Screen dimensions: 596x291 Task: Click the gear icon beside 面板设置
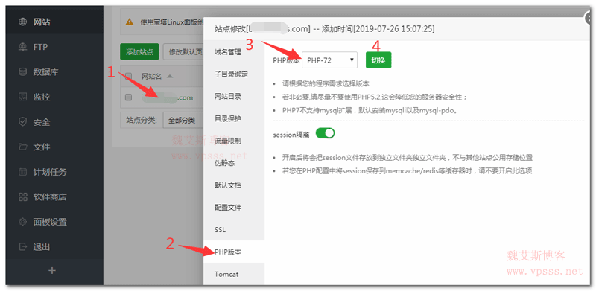[x=23, y=222]
